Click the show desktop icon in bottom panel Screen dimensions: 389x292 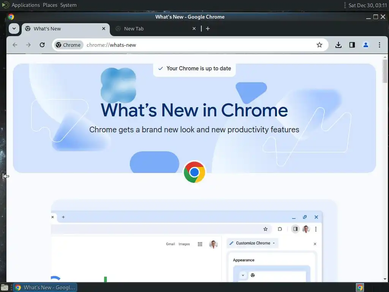5,288
